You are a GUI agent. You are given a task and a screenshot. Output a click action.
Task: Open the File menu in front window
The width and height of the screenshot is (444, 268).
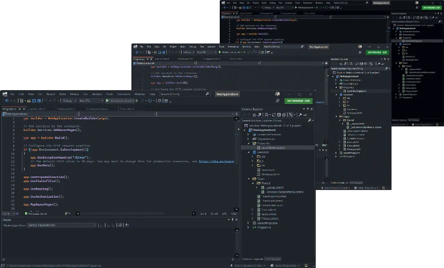[12, 94]
